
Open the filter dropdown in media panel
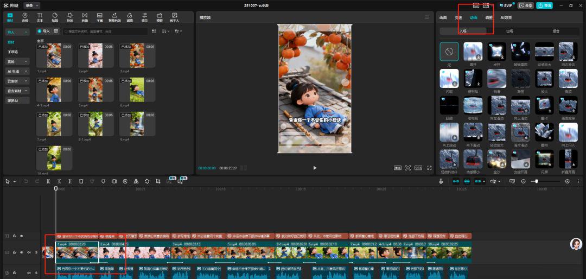point(179,31)
